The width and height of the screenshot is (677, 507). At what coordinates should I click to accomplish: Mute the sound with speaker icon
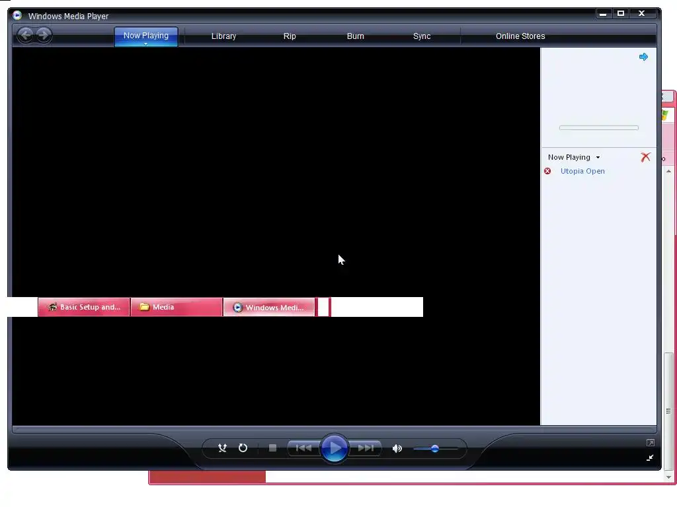pyautogui.click(x=397, y=449)
